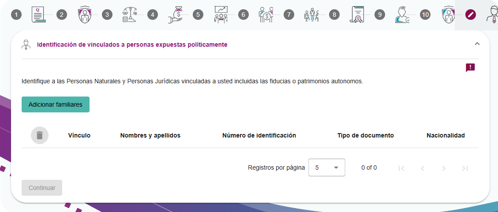This screenshot has height=212, width=498.
Task: Go to step 10 circle
Action: [x=425, y=15]
